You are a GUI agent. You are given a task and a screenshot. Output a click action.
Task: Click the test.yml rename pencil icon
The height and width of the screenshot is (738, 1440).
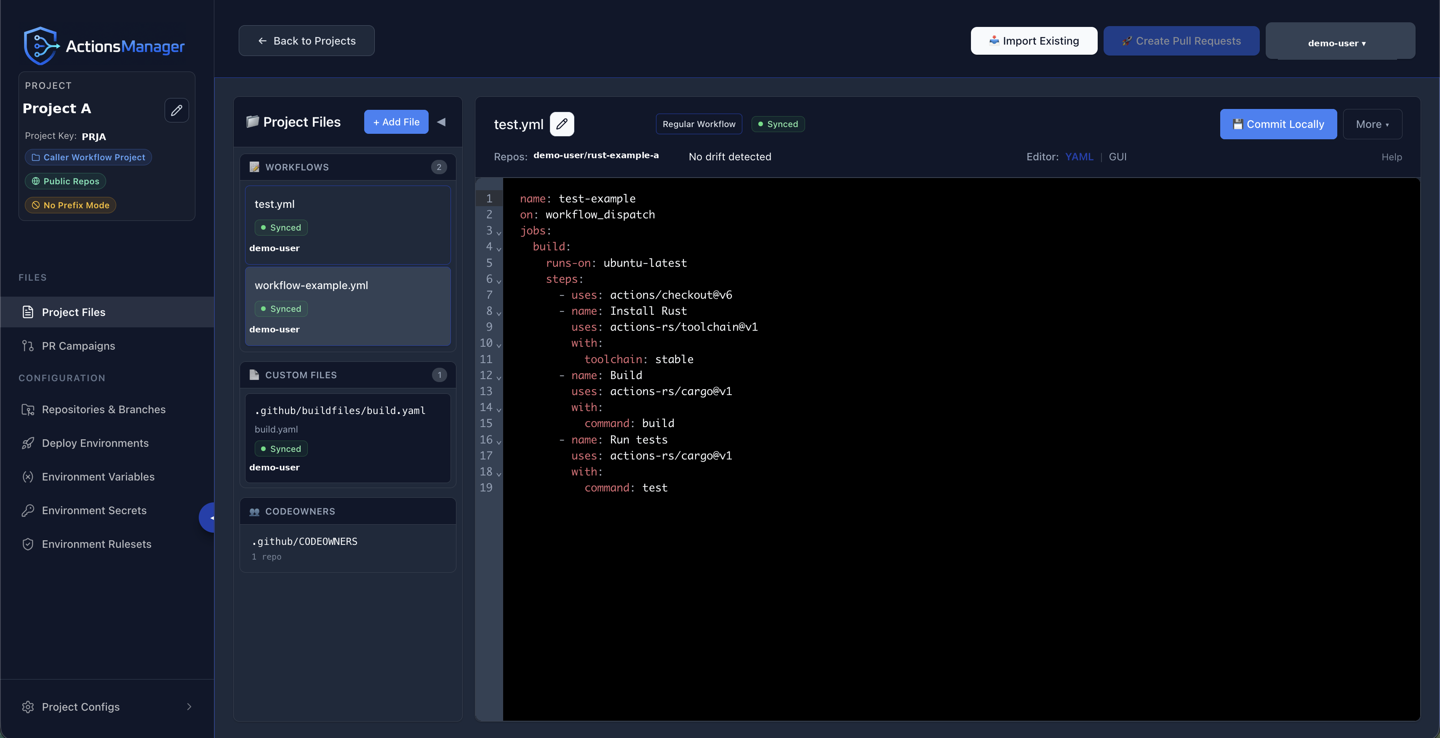click(x=562, y=124)
